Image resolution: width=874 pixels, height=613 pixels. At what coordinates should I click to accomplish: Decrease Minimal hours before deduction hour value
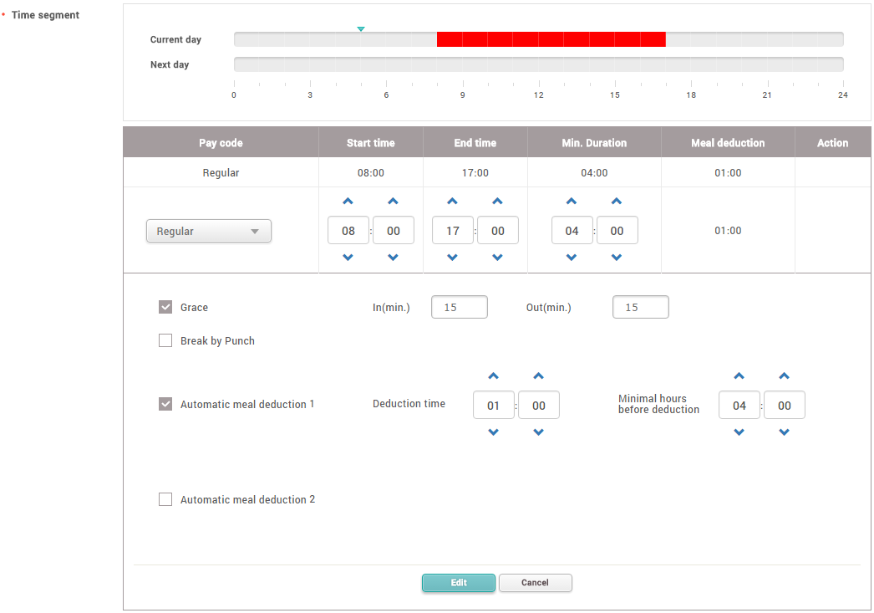pyautogui.click(x=739, y=432)
